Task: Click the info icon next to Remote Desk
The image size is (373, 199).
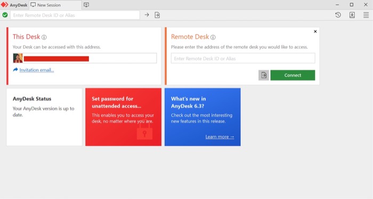Action: tap(213, 37)
